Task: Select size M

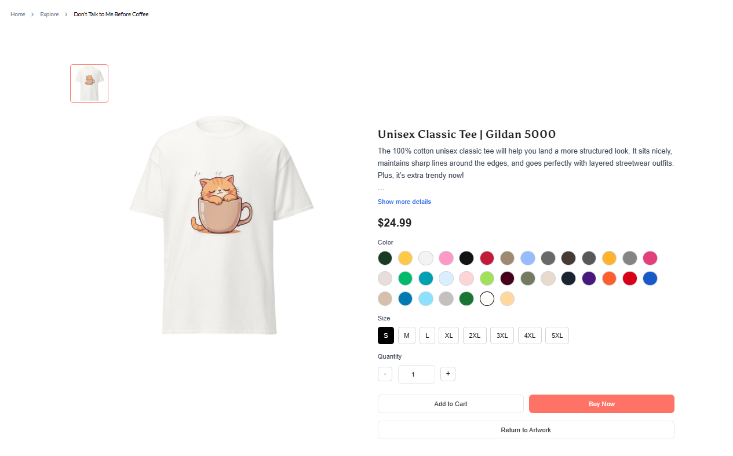Action: coord(406,335)
